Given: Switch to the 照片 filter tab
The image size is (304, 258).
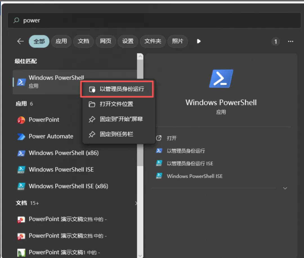Looking at the screenshot, I should [178, 41].
